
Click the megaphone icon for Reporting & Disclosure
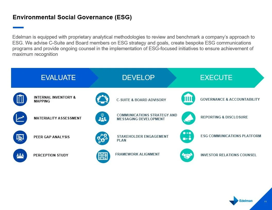click(x=188, y=118)
